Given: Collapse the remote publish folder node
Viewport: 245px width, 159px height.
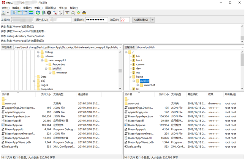Looking at the screenshot, I should [134, 81].
